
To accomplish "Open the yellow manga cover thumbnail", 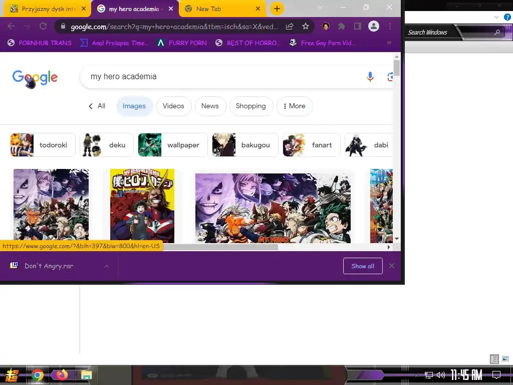I will pos(142,206).
